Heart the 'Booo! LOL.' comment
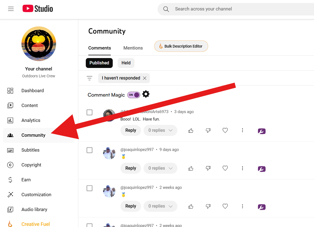314x227 pixels. tap(225, 130)
